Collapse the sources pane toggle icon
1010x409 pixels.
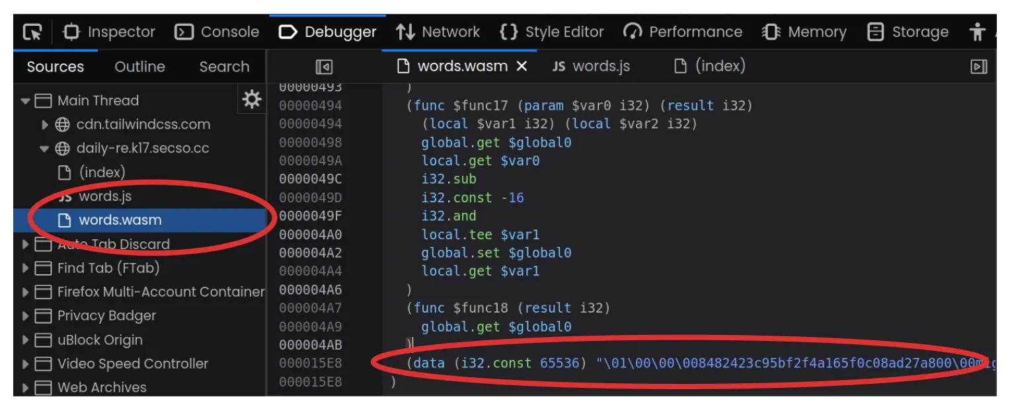pos(324,67)
